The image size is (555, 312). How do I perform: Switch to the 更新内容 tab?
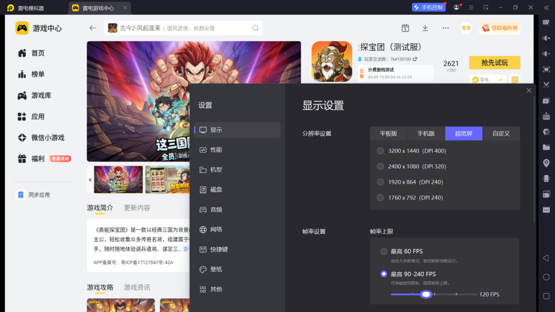tap(137, 208)
